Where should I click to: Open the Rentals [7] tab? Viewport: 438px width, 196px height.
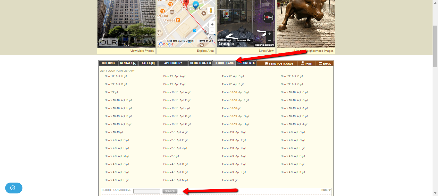[128, 63]
